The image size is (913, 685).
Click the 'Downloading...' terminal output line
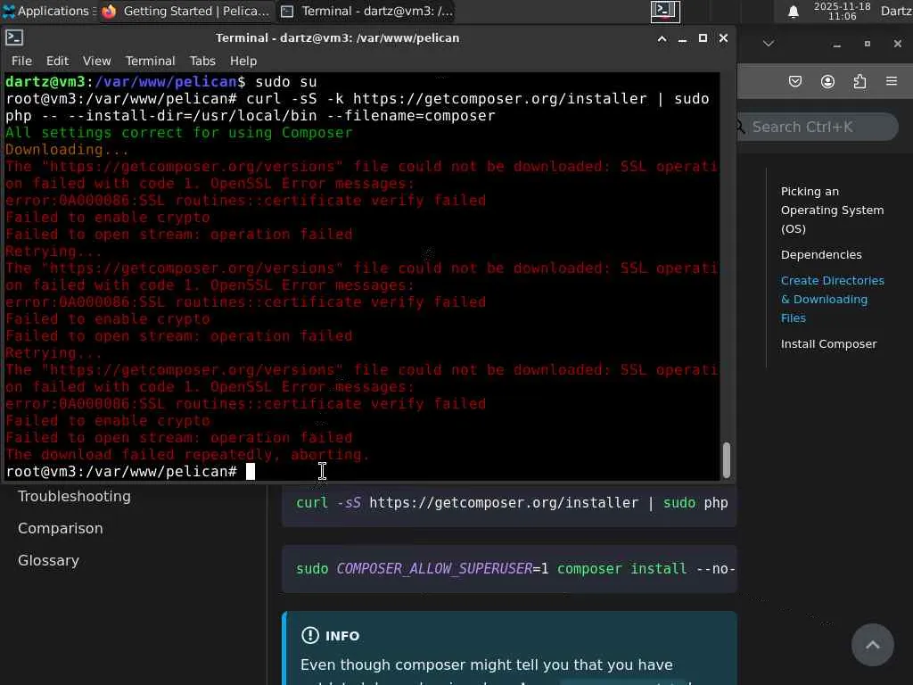tap(67, 150)
